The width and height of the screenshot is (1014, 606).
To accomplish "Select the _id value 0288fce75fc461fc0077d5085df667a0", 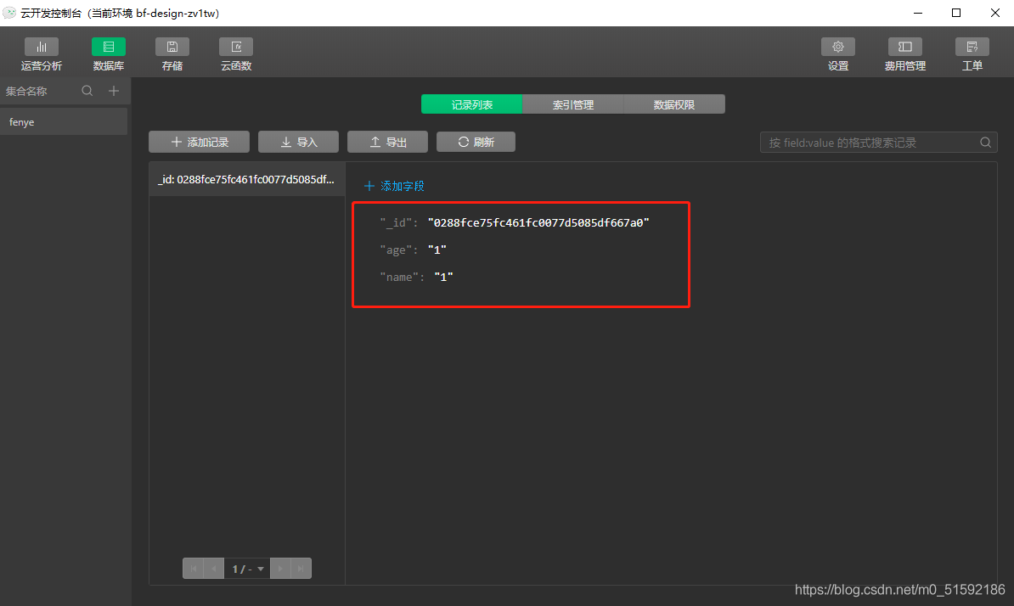I will 538,223.
